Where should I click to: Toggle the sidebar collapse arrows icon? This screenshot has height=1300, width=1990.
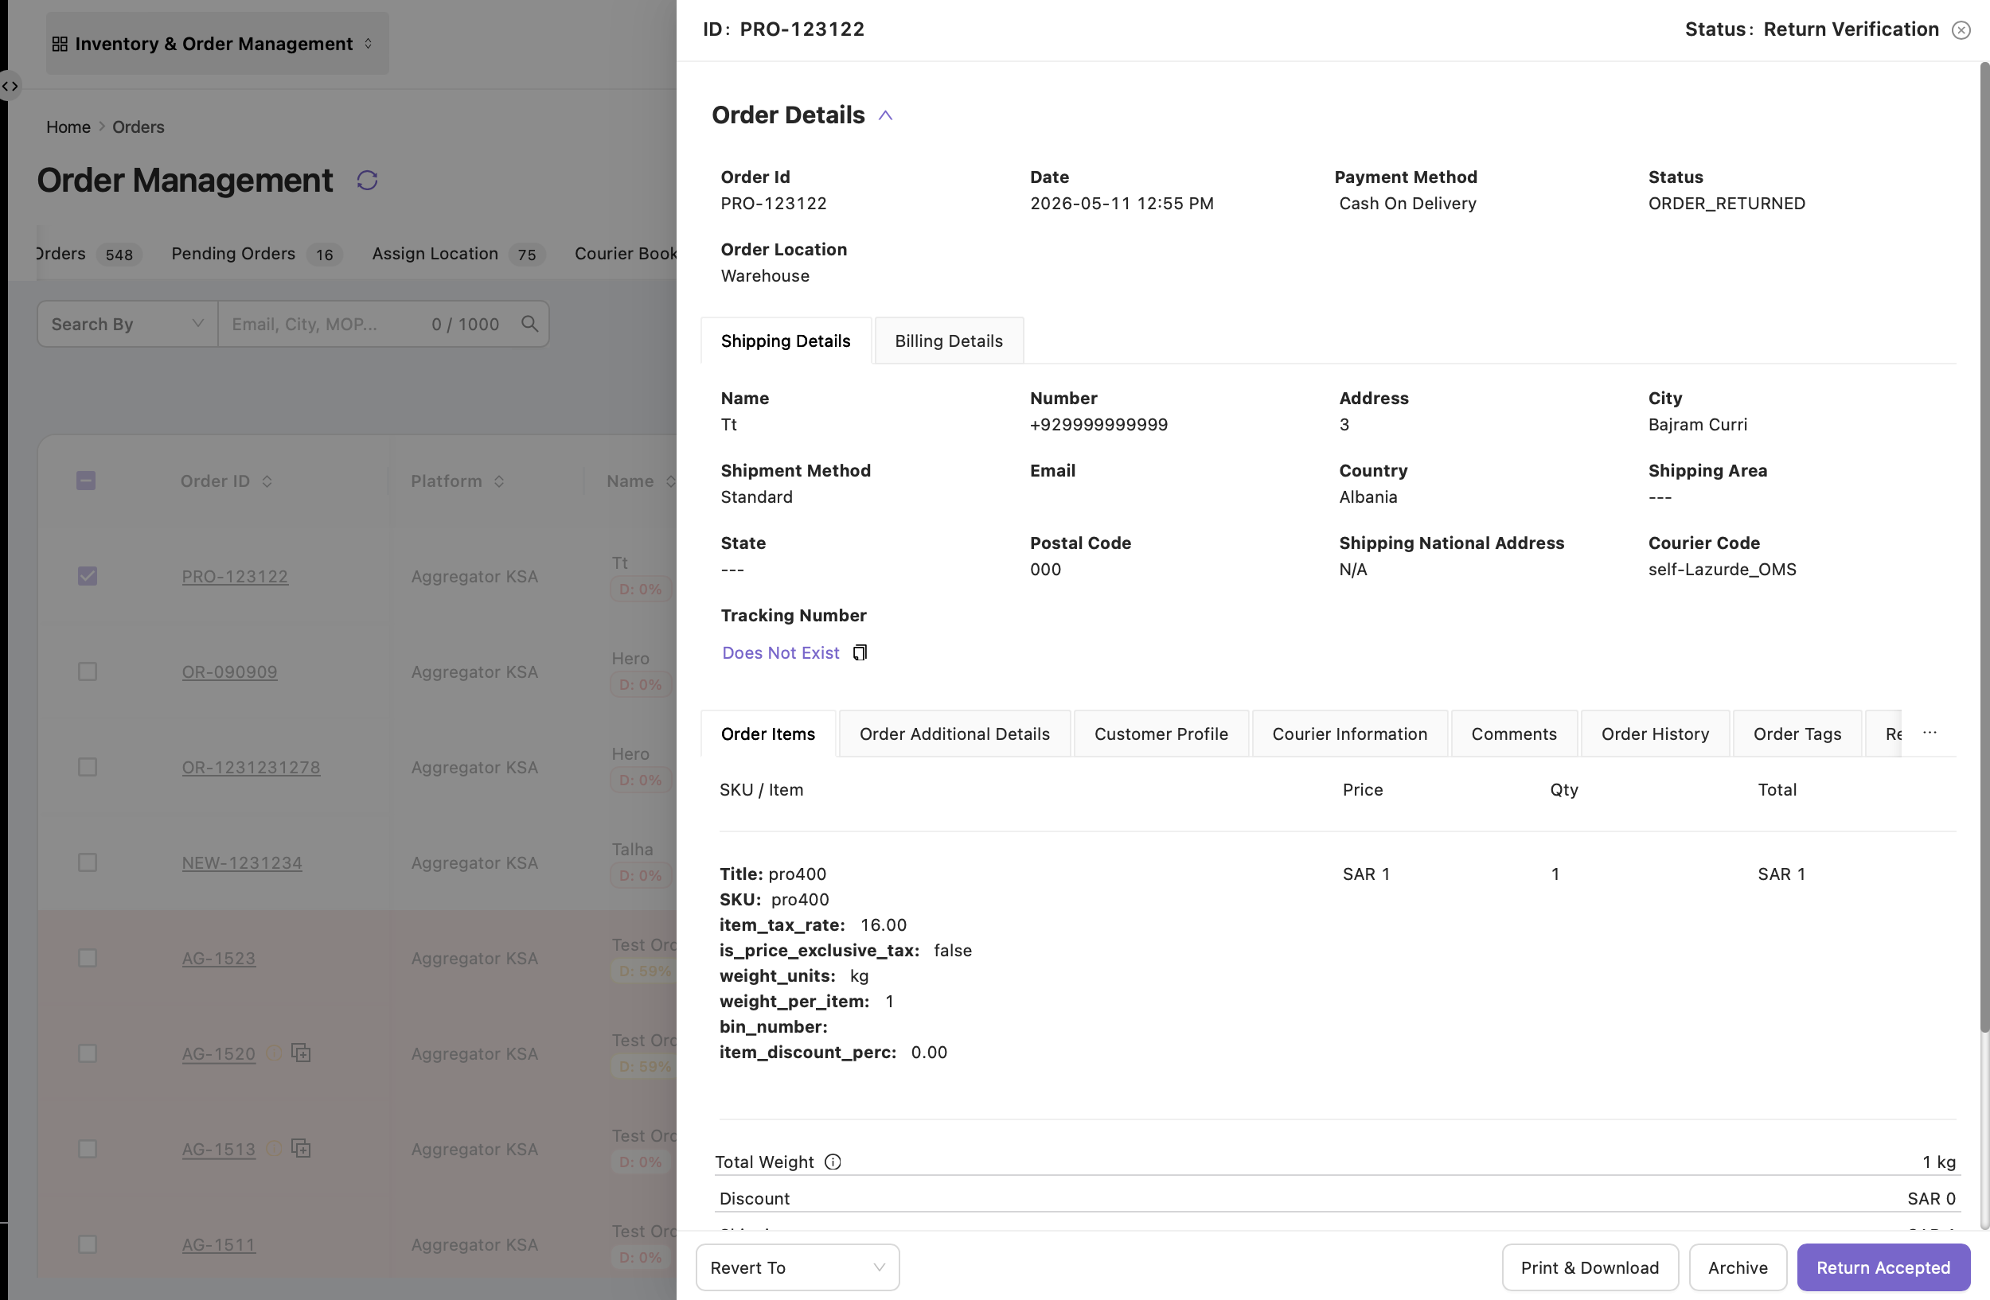point(10,86)
